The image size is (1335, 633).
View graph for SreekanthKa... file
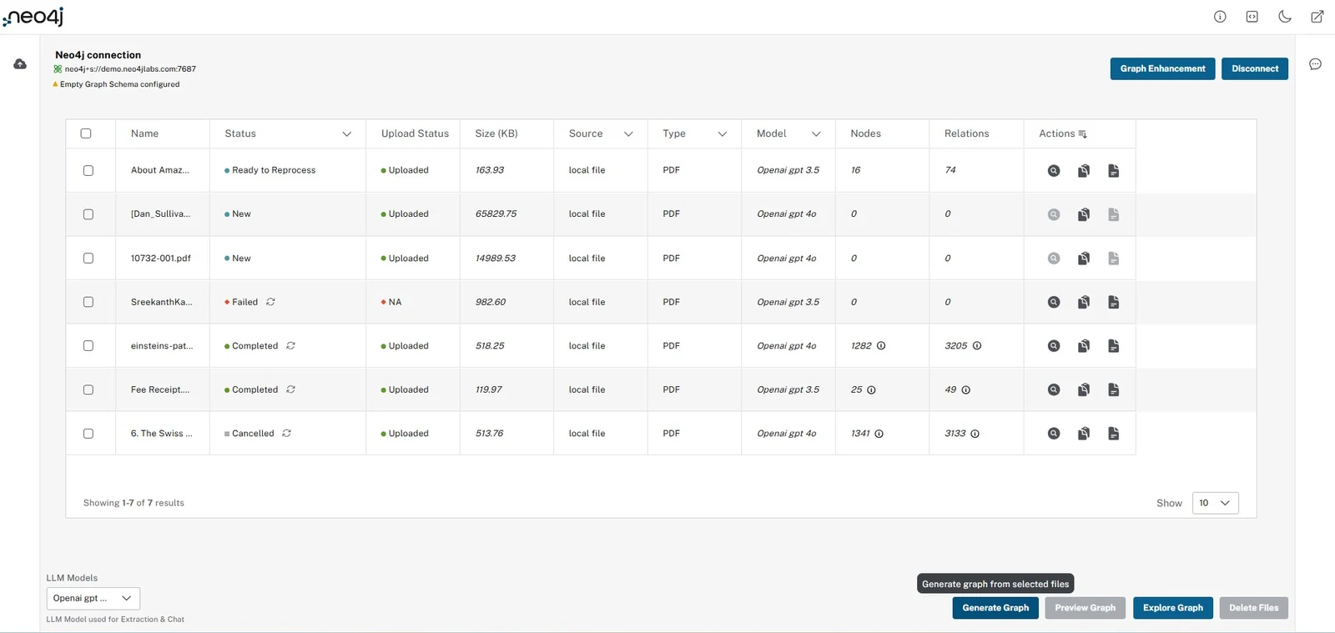click(x=1054, y=302)
